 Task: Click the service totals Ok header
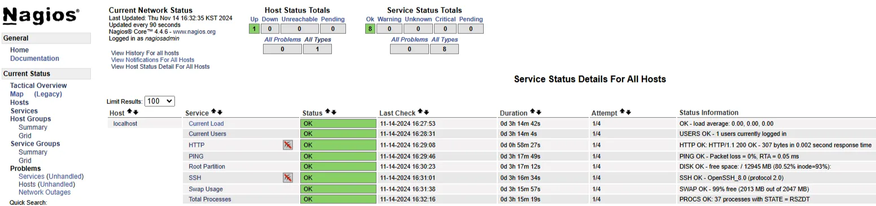click(370, 19)
